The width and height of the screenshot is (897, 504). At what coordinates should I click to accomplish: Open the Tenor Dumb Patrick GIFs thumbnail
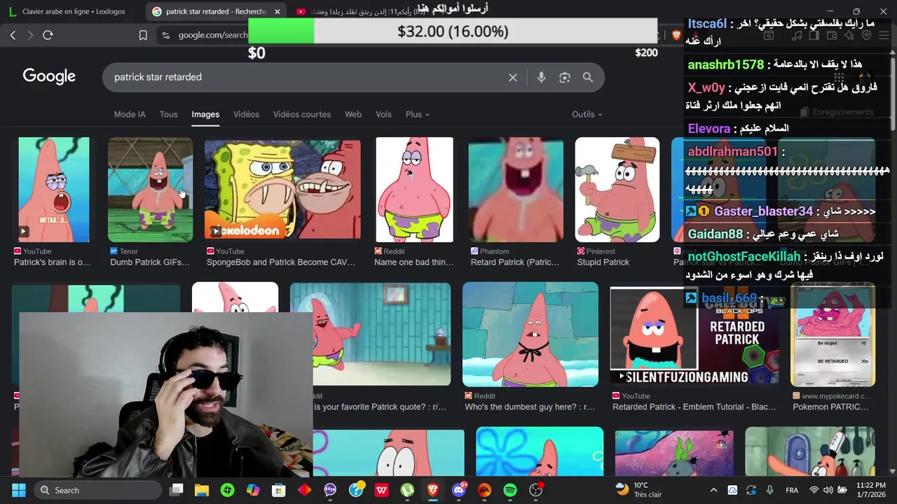(x=150, y=190)
